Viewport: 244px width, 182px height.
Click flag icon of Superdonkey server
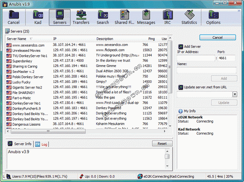(9, 61)
